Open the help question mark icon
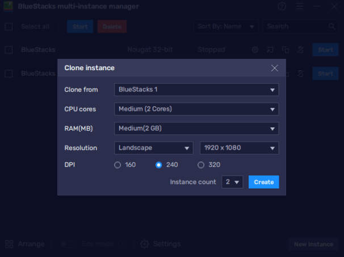344x257 pixels. (282, 6)
